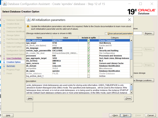Click the top Browse button behind the dialog

tap(149, 33)
